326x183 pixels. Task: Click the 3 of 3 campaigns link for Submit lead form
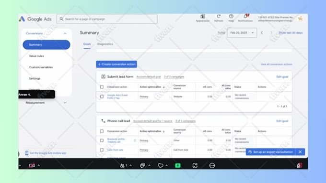[x=174, y=76]
